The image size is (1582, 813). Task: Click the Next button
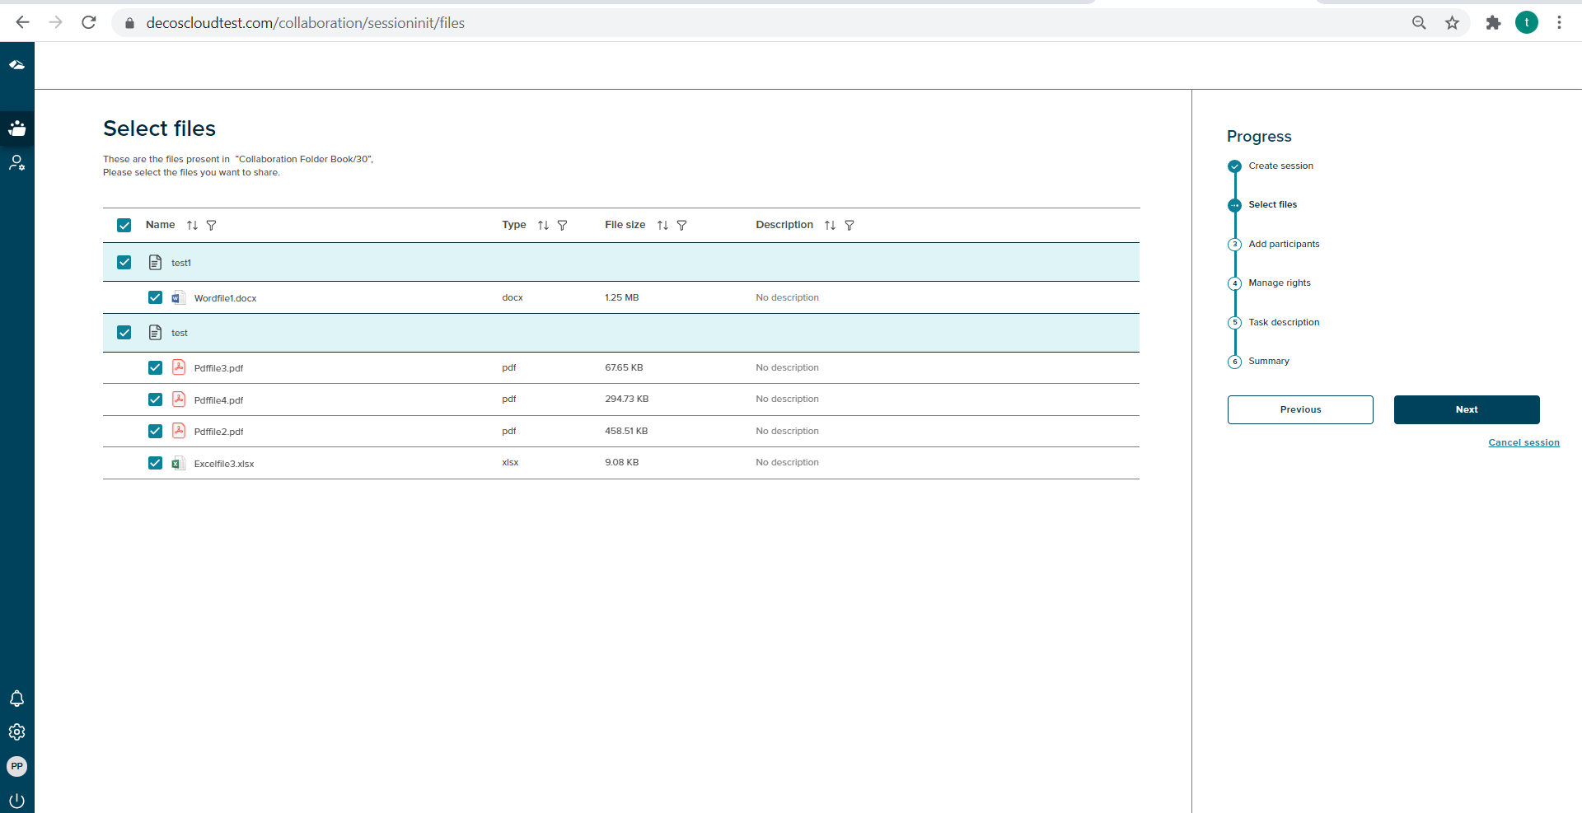(1466, 409)
